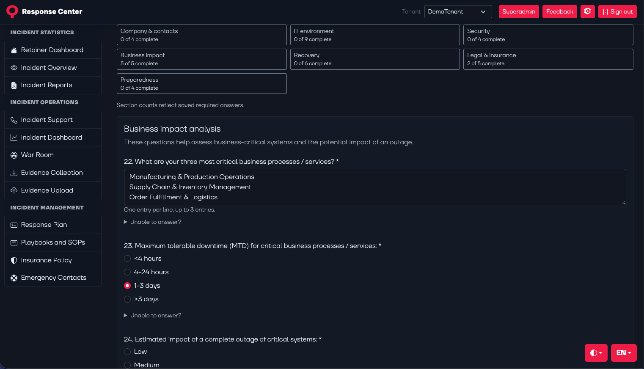Select the >3 days radio option
644x369 pixels.
pyautogui.click(x=127, y=299)
